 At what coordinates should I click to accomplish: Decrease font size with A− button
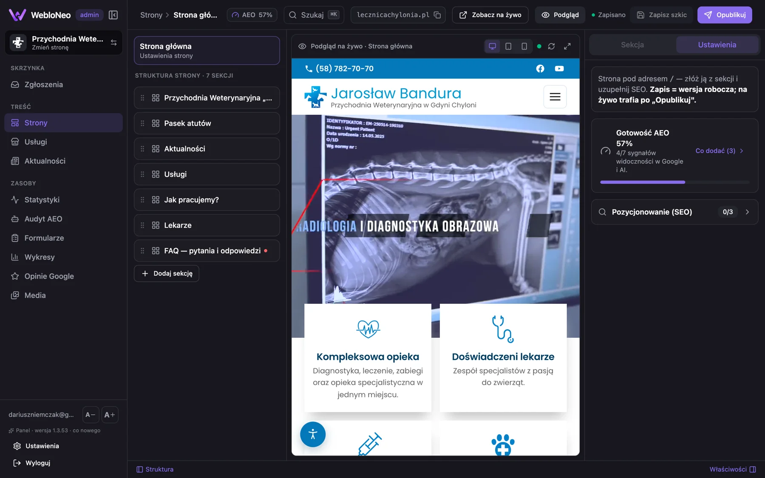(90, 415)
